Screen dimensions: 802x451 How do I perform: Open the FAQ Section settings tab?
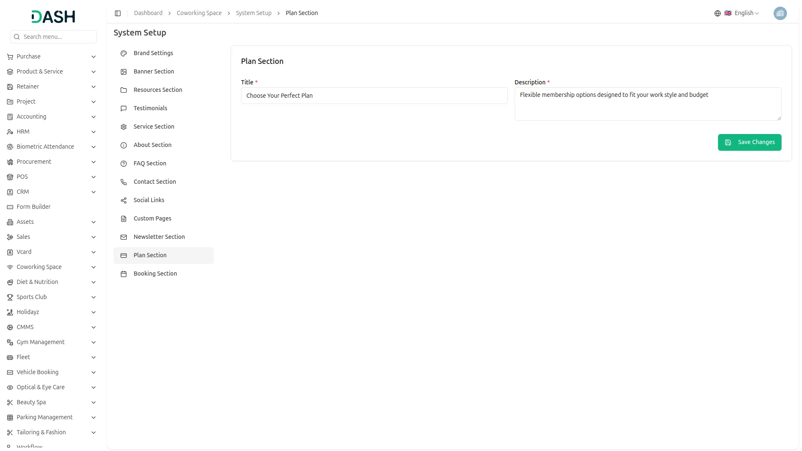click(150, 164)
